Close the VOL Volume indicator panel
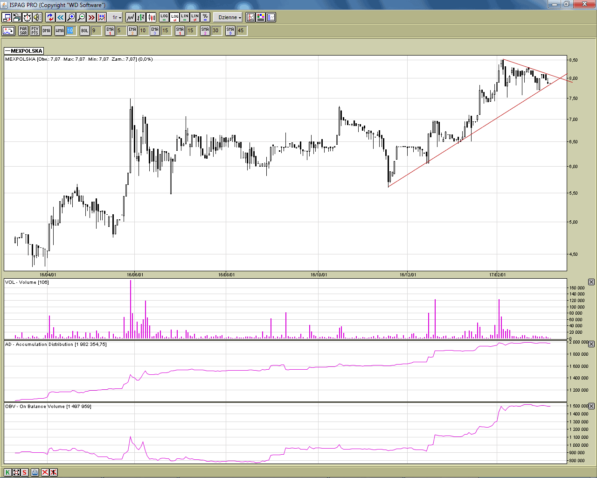Image resolution: width=597 pixels, height=478 pixels. [591, 282]
